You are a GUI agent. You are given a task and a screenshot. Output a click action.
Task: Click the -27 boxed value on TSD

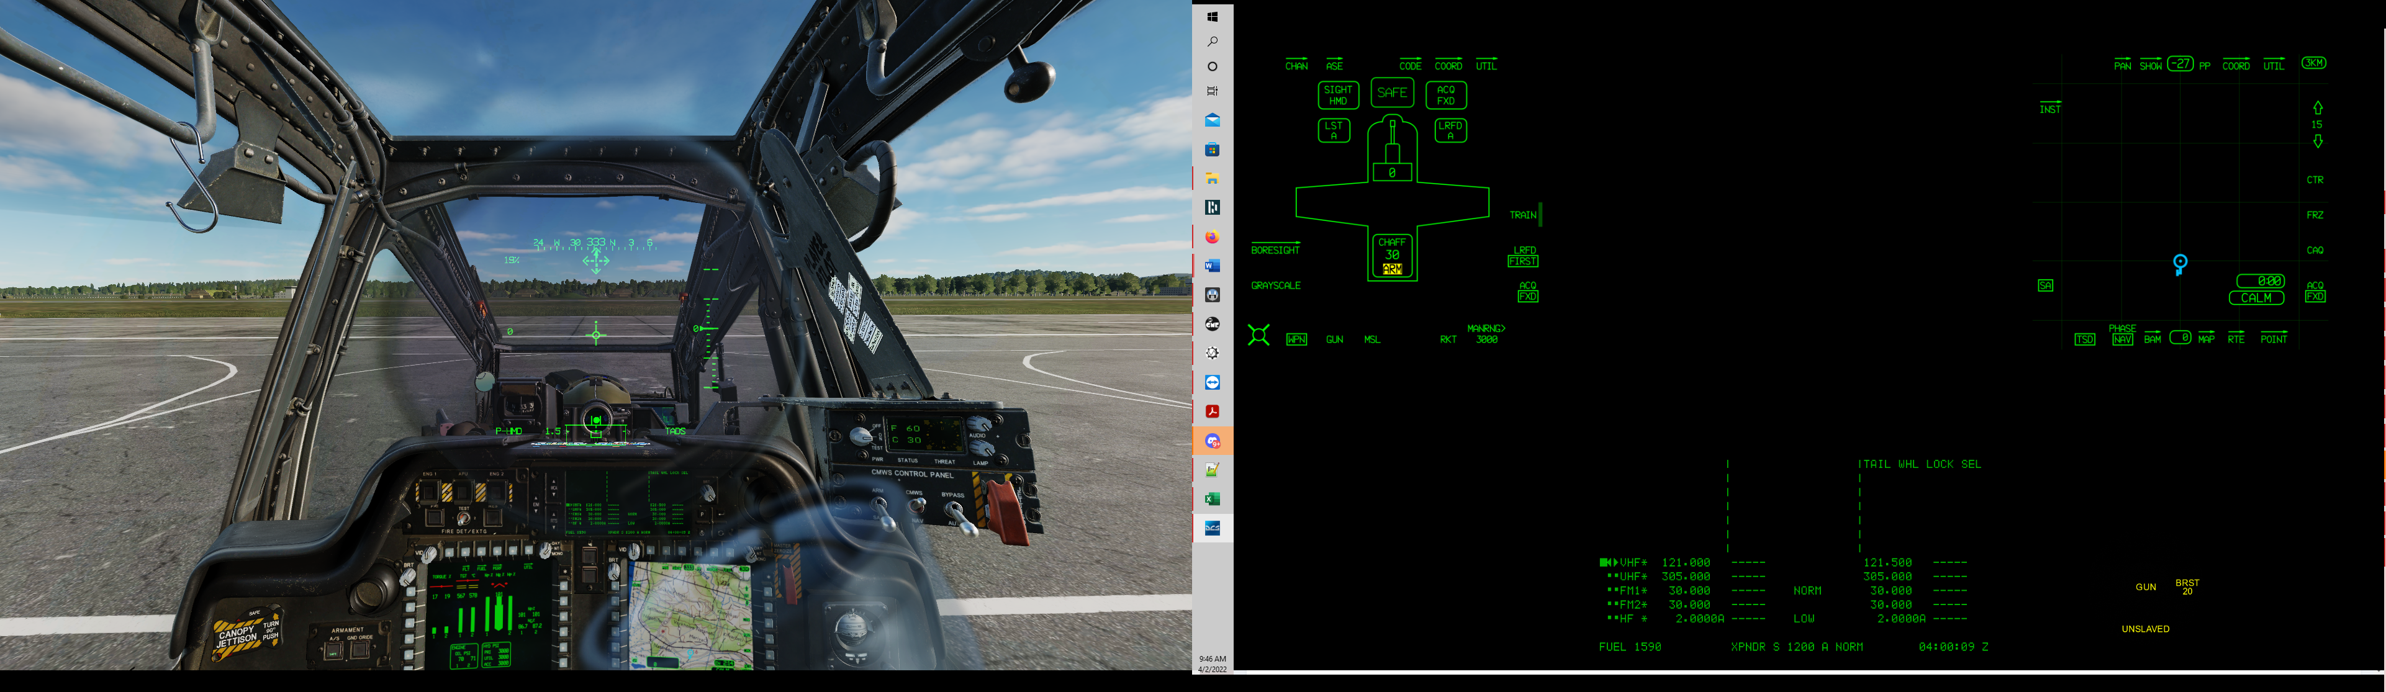point(2180,64)
